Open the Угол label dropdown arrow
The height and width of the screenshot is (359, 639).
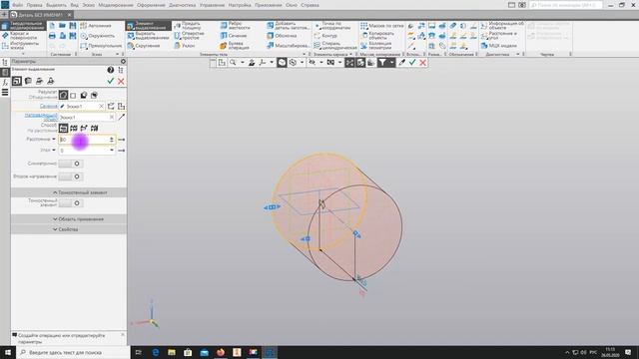click(54, 151)
